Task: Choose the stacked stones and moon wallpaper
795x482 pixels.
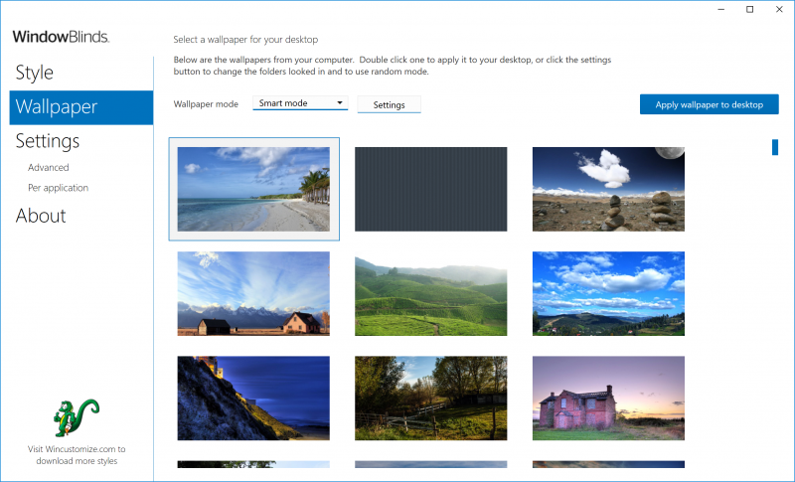Action: [x=608, y=189]
